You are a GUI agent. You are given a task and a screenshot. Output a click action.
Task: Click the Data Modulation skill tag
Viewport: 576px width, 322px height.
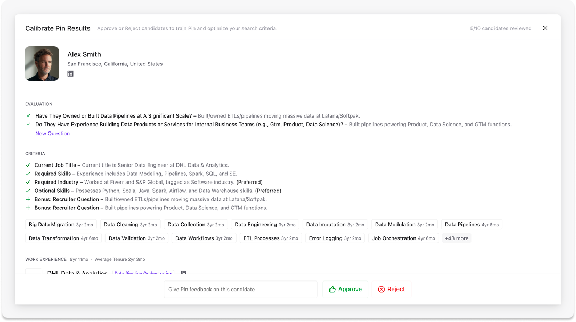click(x=405, y=225)
